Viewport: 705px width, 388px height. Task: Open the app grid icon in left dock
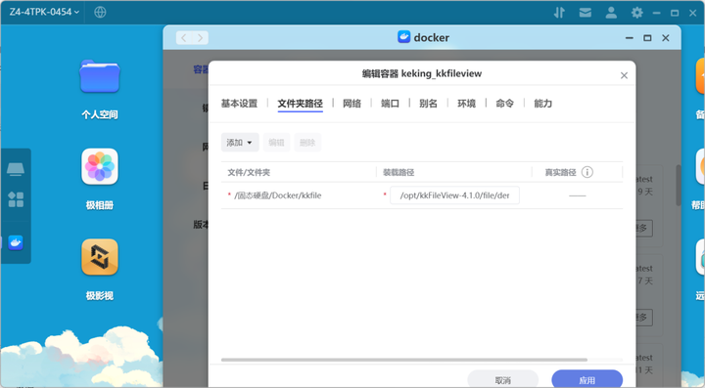coord(16,199)
